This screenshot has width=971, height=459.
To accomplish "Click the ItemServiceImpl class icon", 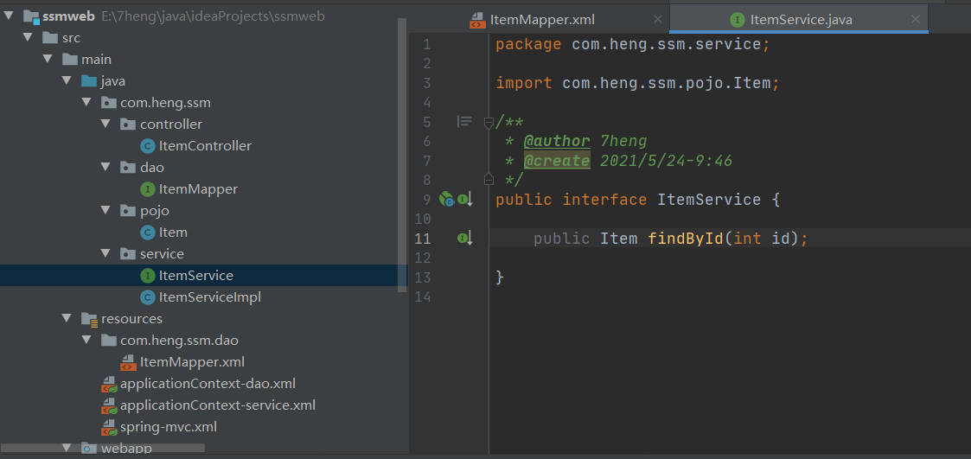I will tap(147, 297).
